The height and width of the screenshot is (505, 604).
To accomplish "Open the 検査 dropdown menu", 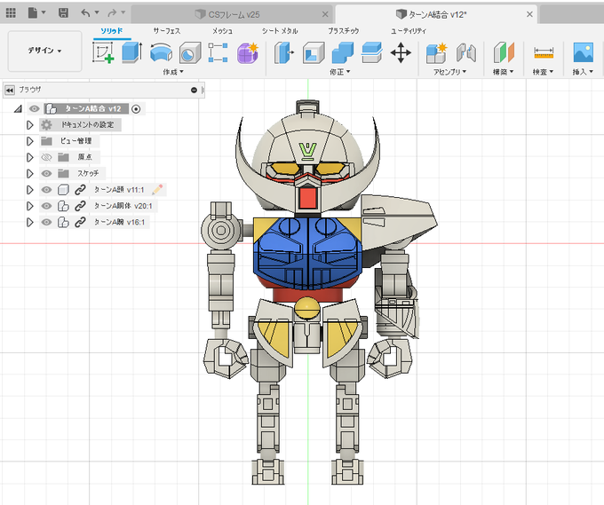I will coord(543,72).
